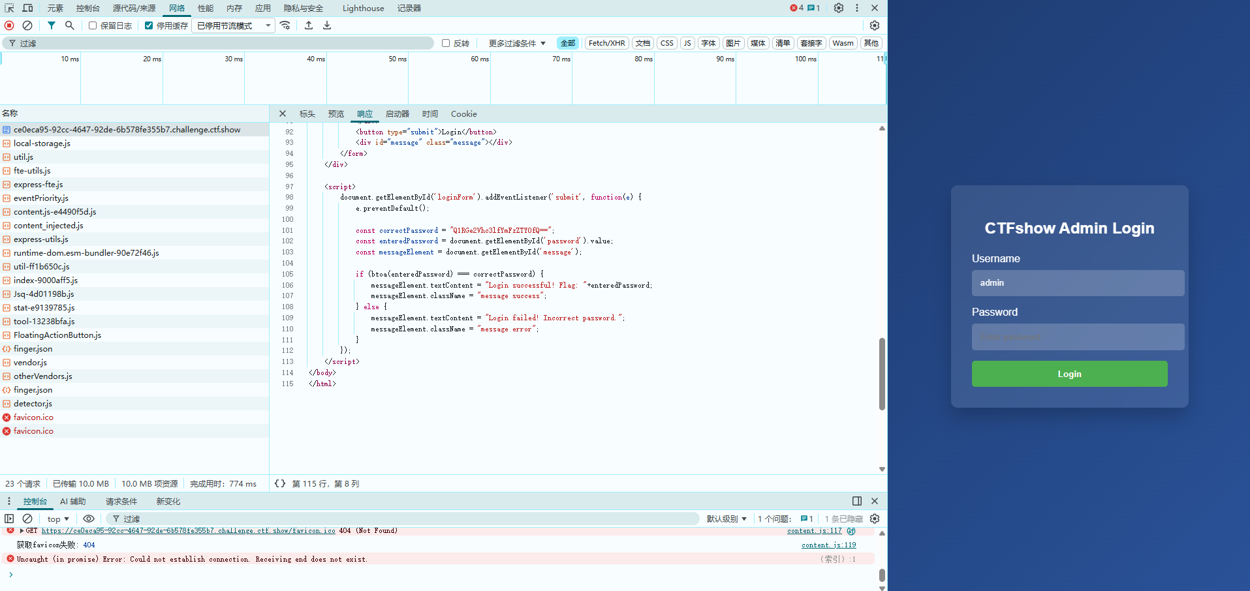
Task: Open network search magnifier
Action: point(69,25)
